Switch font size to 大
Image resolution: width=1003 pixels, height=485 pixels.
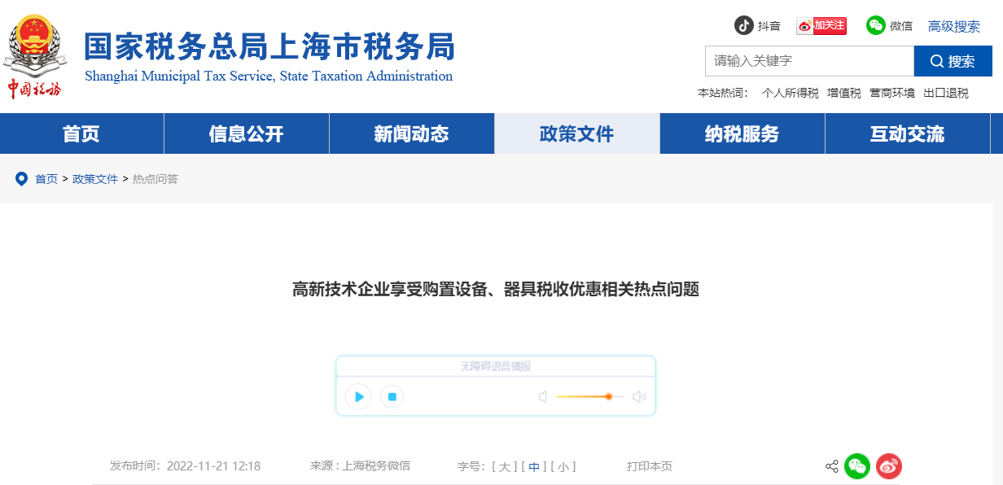coord(505,466)
